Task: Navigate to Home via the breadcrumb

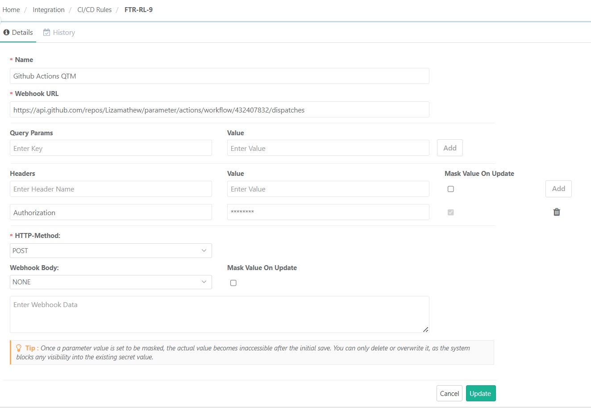Action: tap(11, 9)
